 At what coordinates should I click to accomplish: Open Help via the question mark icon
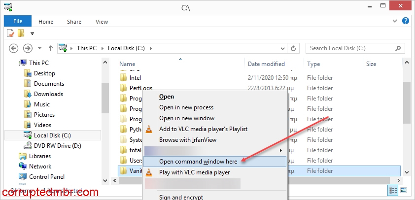coord(406,21)
